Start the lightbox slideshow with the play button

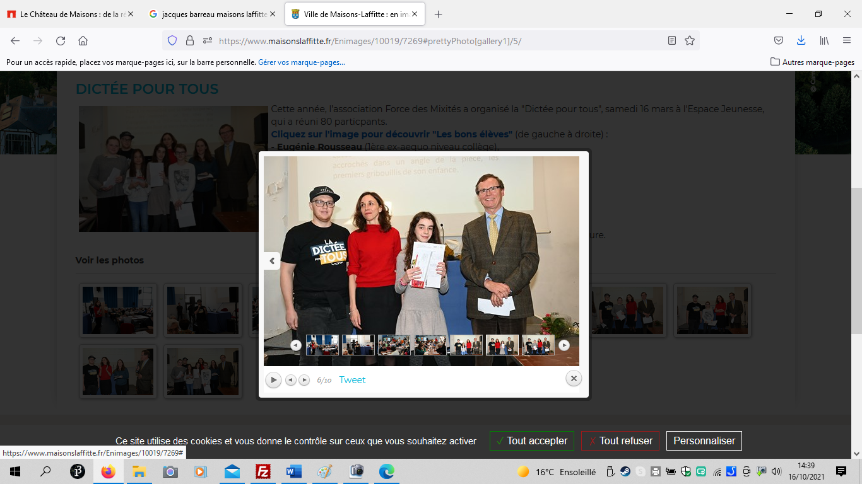273,380
